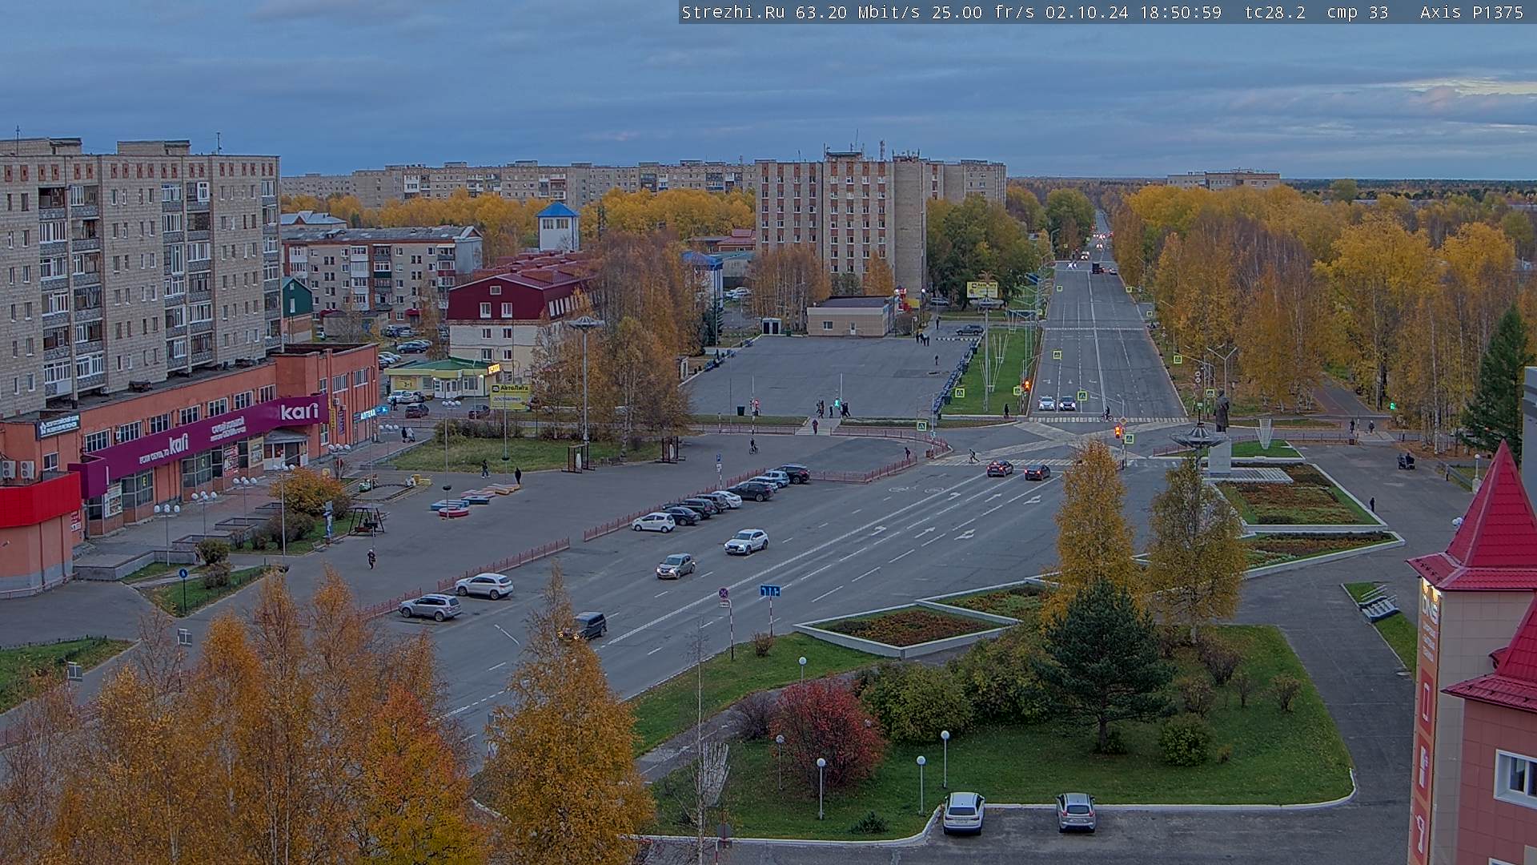
Task: Click the Strezhi.Ru overlay label
Action: coord(732,12)
